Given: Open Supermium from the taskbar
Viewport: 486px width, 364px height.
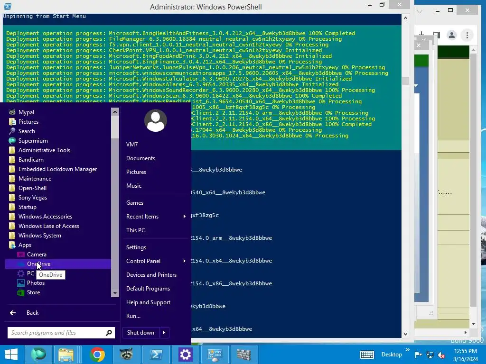Looking at the screenshot, I should click(38, 355).
